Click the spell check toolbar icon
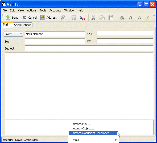Screen dimensions: 157x143 pyautogui.click(x=82, y=18)
